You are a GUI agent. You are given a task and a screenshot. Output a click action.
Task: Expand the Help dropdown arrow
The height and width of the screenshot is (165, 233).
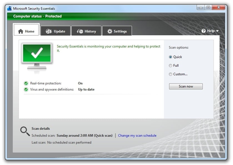[x=217, y=31]
